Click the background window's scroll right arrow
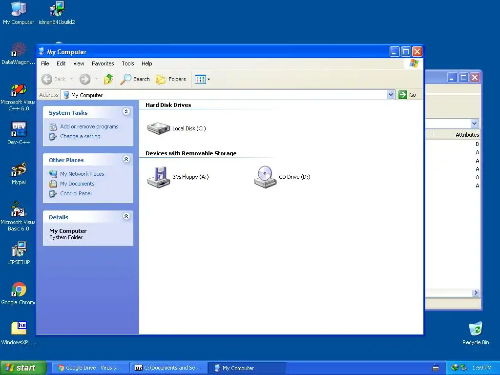This screenshot has width=500, height=375. pyautogui.click(x=476, y=293)
